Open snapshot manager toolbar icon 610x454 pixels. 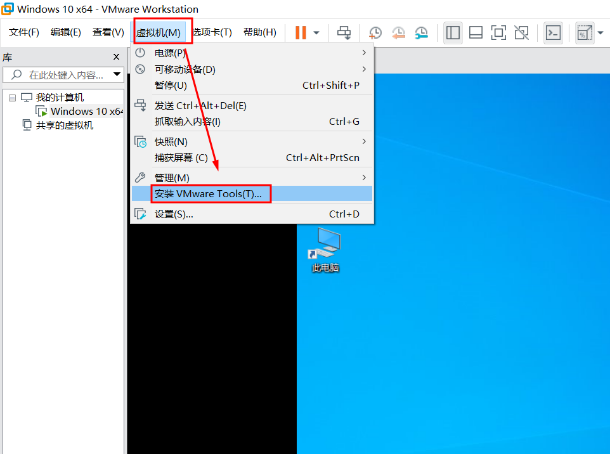tap(421, 33)
